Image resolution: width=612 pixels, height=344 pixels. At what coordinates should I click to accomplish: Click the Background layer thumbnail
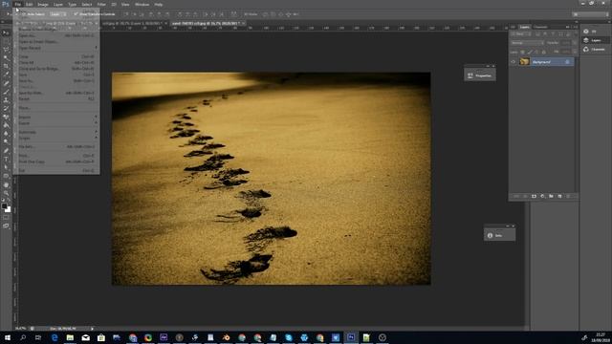(x=524, y=62)
